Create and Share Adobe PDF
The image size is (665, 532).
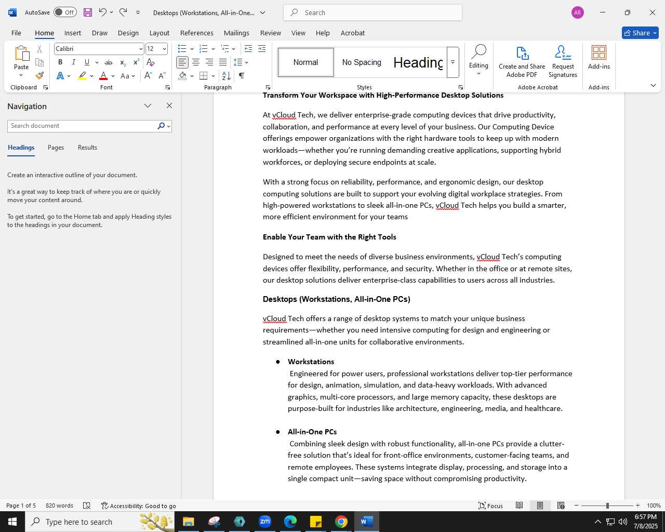pyautogui.click(x=522, y=62)
